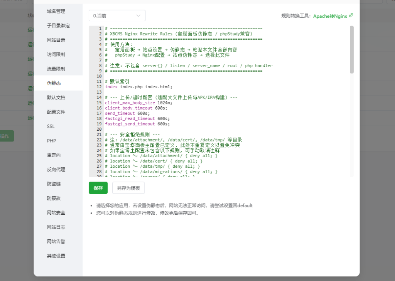Image resolution: width=395 pixels, height=281 pixels.
Task: Click the client_body_timeout 600s line
Action: click(136, 108)
